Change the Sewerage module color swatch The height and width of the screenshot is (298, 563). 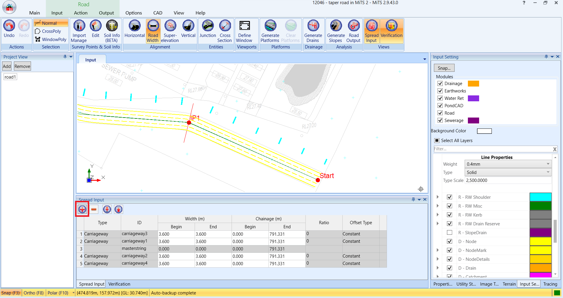coord(473,120)
